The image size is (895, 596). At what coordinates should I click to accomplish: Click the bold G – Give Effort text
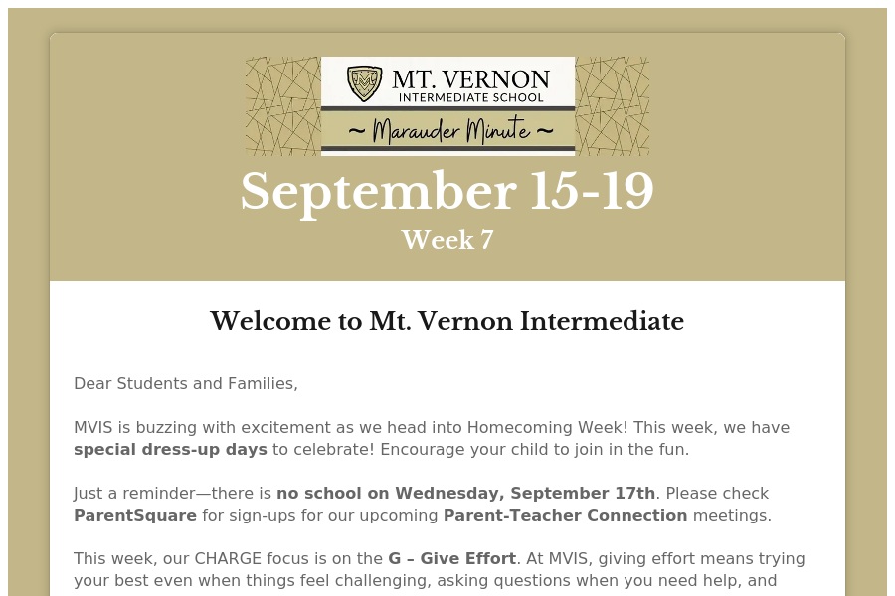451,558
